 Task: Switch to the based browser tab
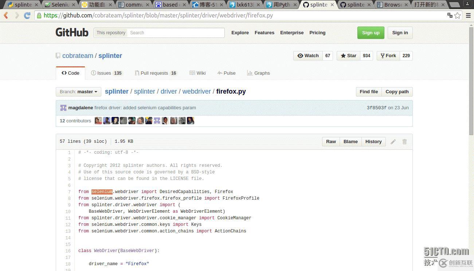point(171,5)
